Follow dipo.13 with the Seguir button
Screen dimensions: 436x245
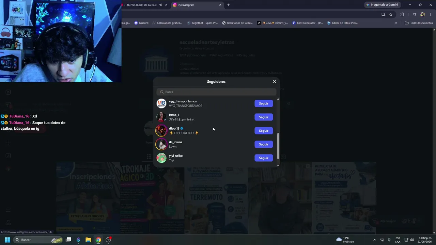click(264, 131)
